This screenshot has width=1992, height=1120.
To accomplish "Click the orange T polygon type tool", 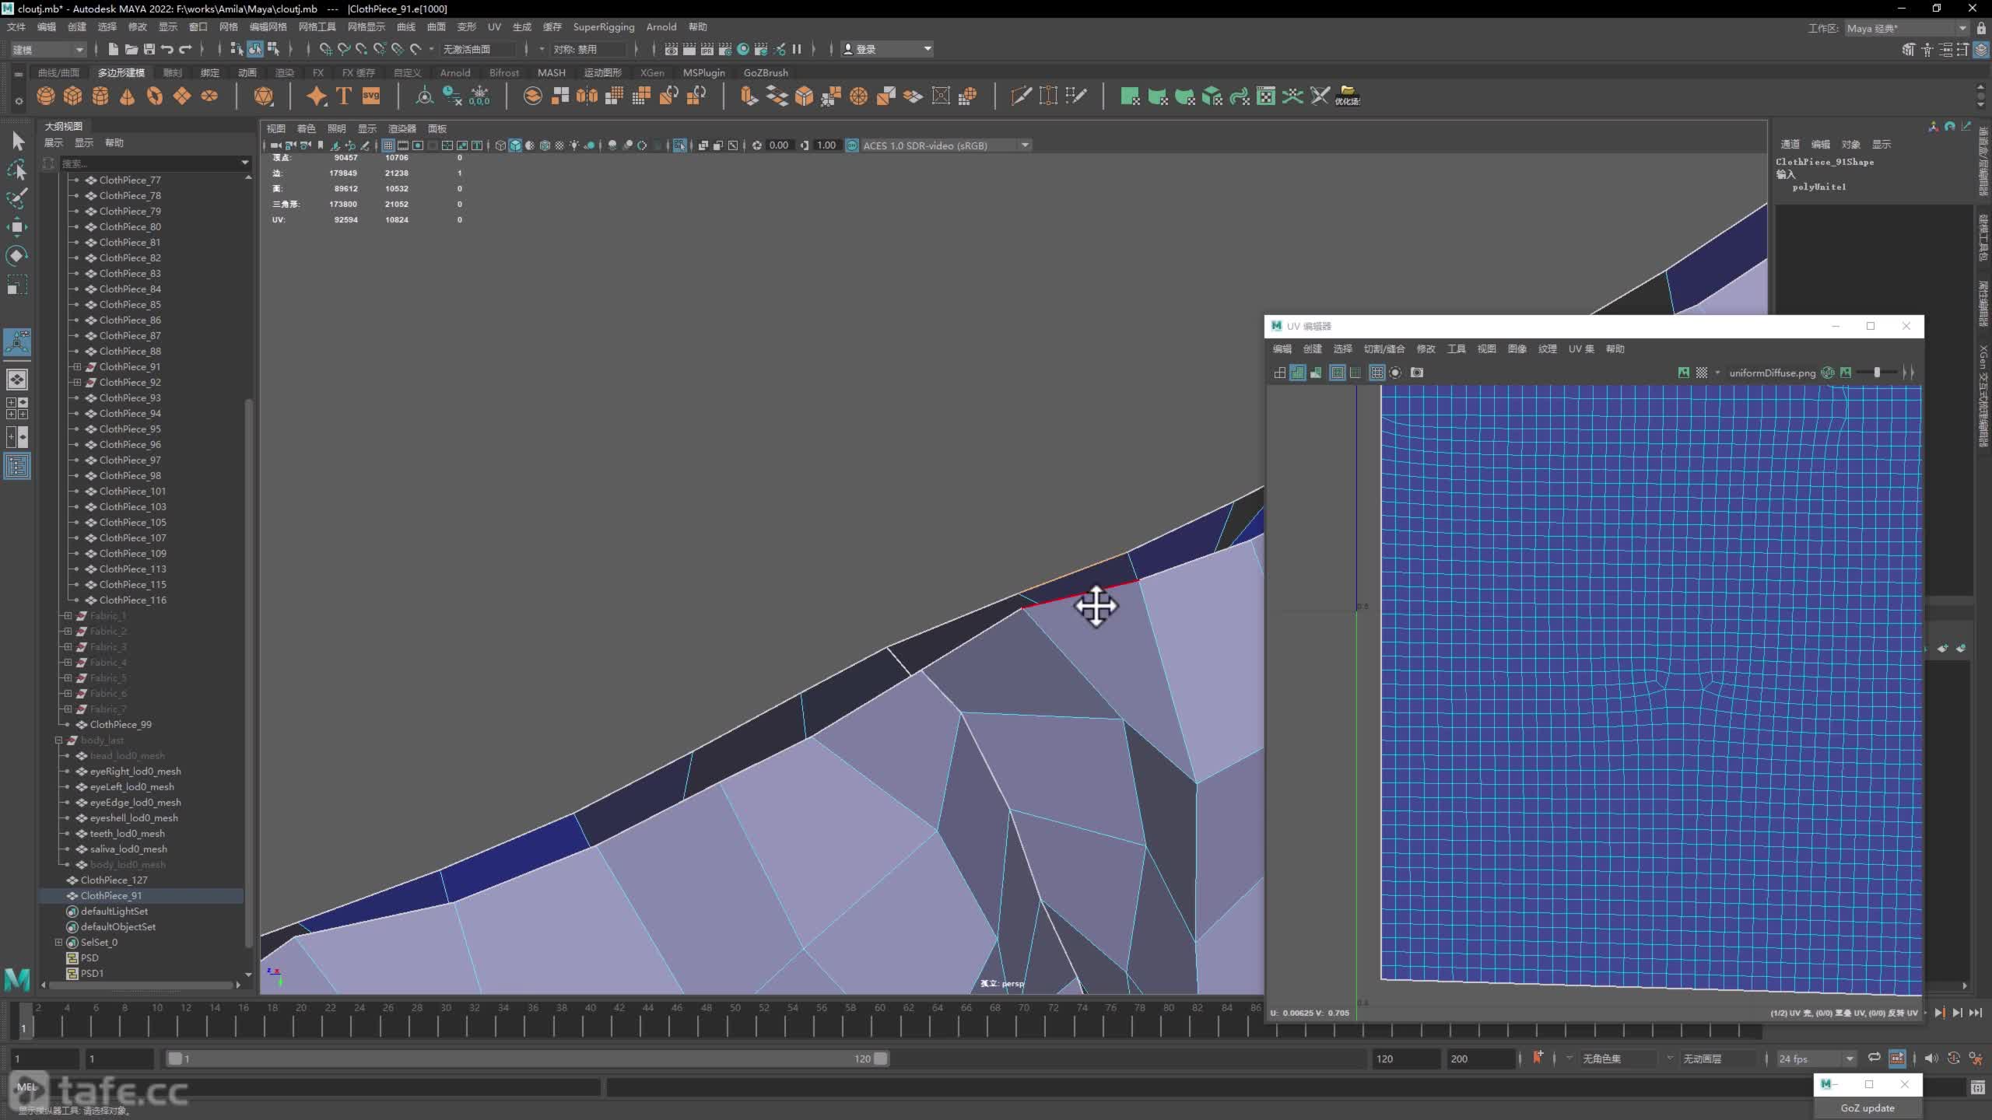I will click(344, 96).
